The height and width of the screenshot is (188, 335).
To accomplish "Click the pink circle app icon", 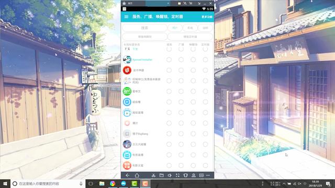I will 127,123.
